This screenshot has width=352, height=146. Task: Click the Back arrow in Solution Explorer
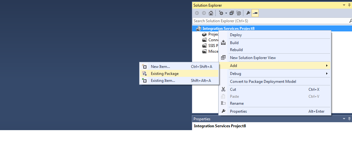click(197, 13)
